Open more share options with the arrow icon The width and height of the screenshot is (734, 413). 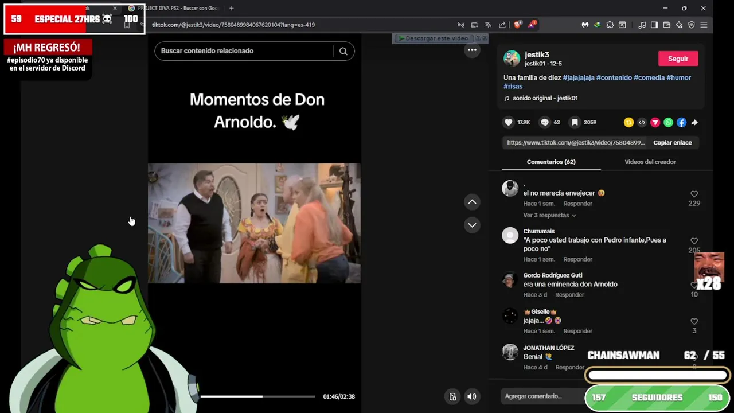tap(694, 122)
